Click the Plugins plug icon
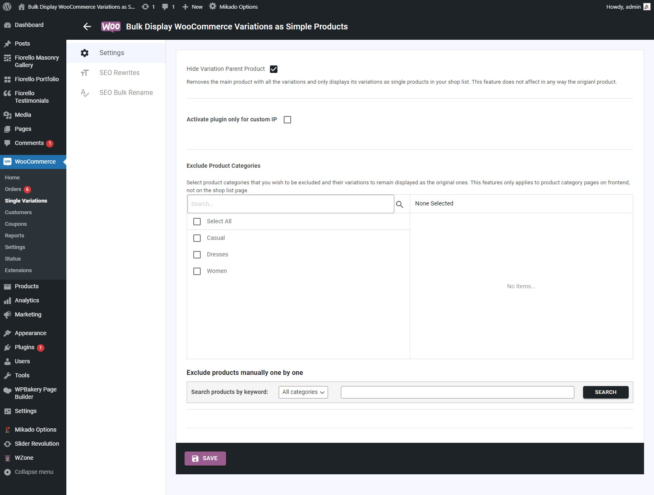Screen dimensions: 654x495 tap(7, 347)
